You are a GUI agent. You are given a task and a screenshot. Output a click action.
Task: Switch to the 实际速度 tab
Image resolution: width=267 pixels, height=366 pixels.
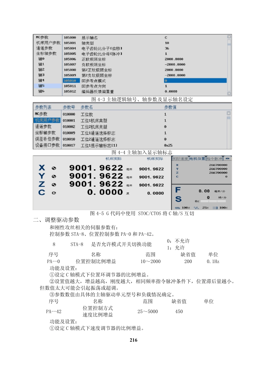pyautogui.click(x=180, y=159)
